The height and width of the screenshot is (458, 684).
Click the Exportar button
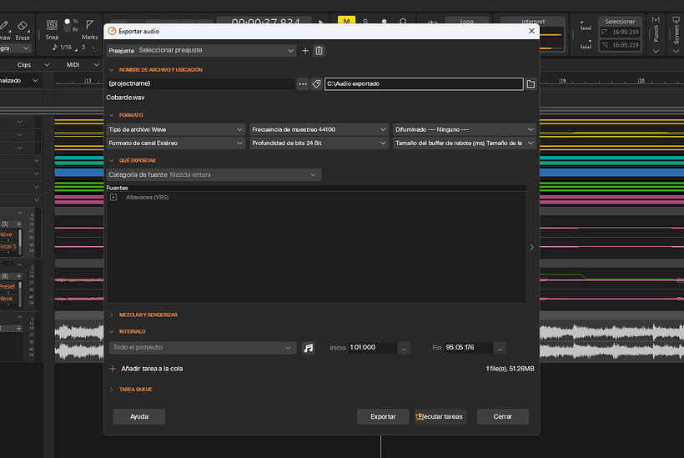[x=383, y=416]
